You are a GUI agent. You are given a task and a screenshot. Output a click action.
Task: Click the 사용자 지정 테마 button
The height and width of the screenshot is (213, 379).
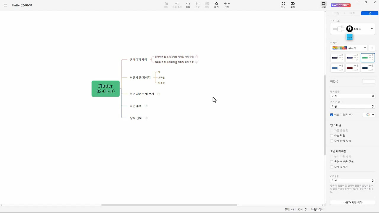[352, 203]
